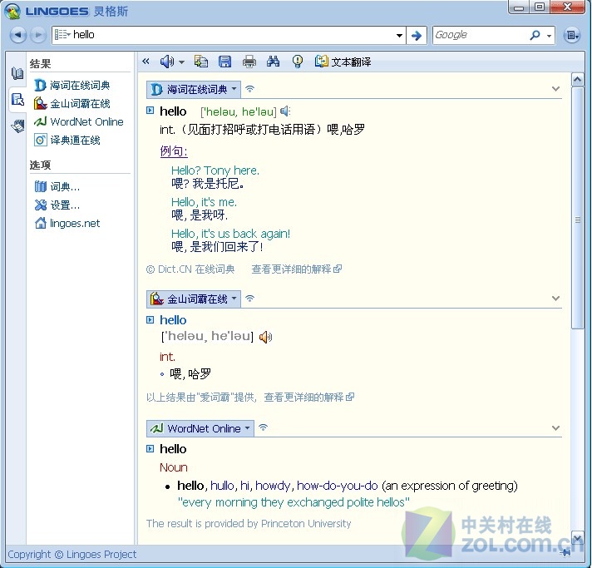This screenshot has height=568, width=592.
Task: Click the Lingoes parrot logo icon
Action: [x=12, y=12]
